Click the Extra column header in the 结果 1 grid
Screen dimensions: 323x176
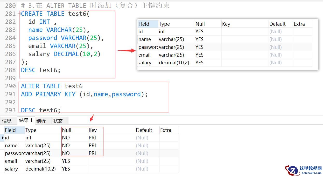[169, 130]
